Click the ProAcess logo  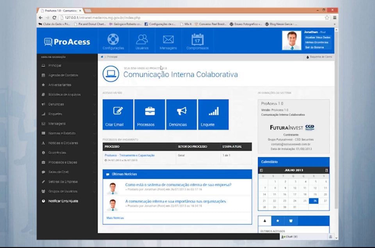point(67,42)
